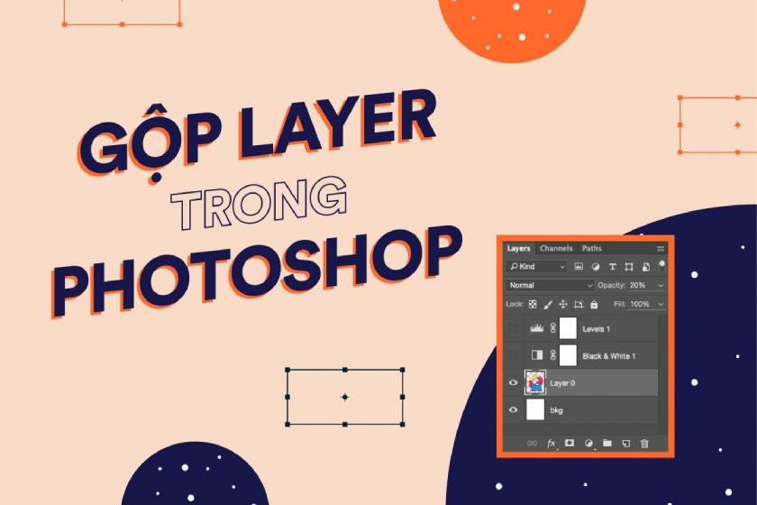This screenshot has width=757, height=505.
Task: Lock all padlock icon
Action: click(x=594, y=305)
